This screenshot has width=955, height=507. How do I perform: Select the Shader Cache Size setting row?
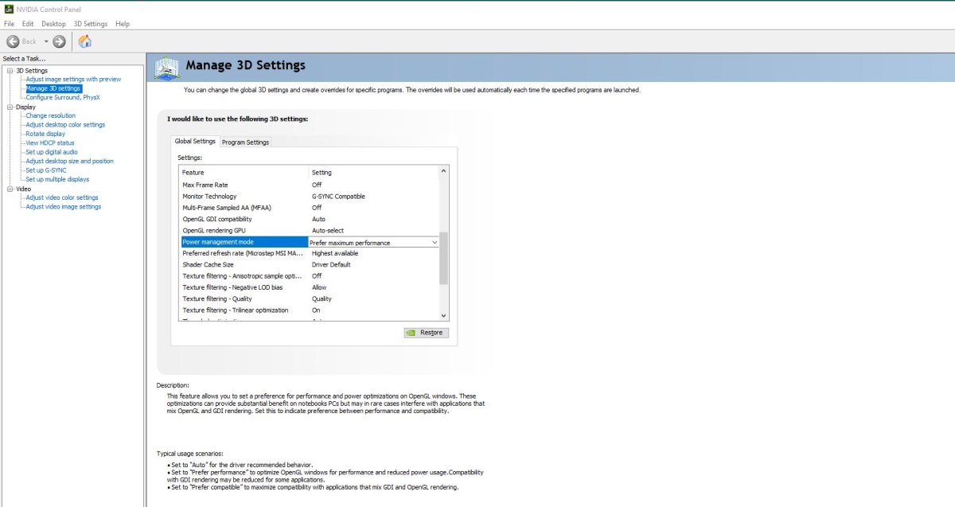244,264
